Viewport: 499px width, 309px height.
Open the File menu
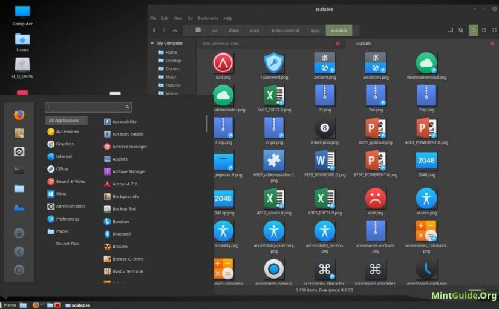click(x=153, y=18)
